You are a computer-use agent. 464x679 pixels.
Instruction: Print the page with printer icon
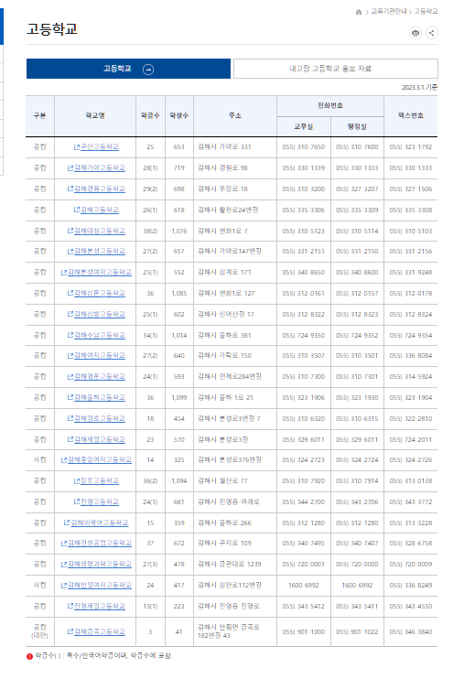(x=415, y=33)
